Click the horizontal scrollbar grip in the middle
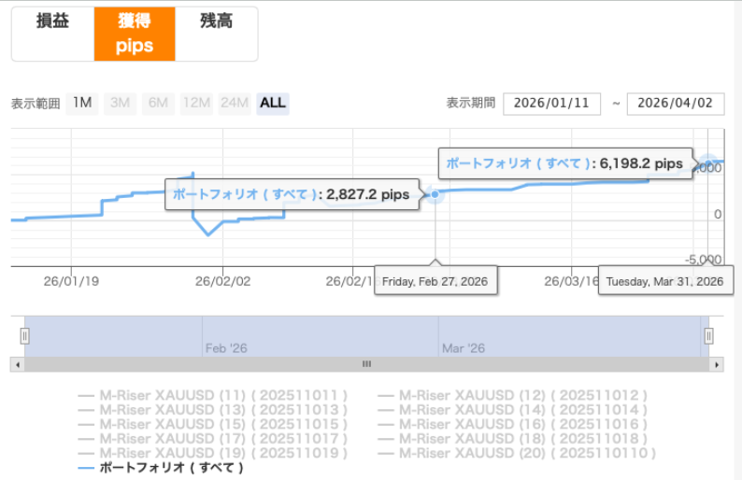This screenshot has height=480, width=742. (x=366, y=364)
